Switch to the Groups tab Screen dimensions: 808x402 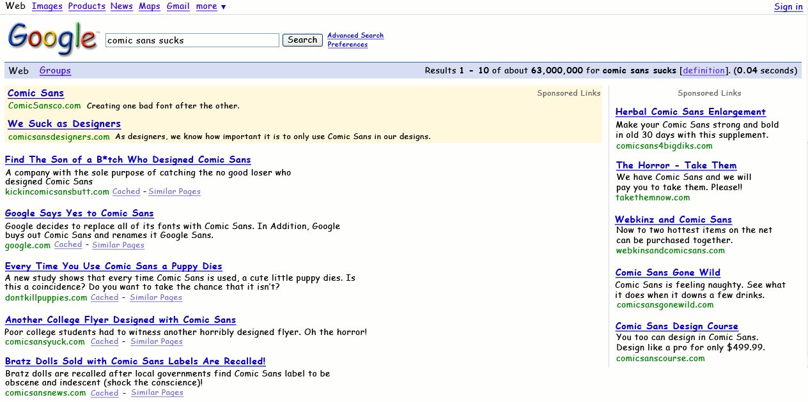(x=55, y=71)
